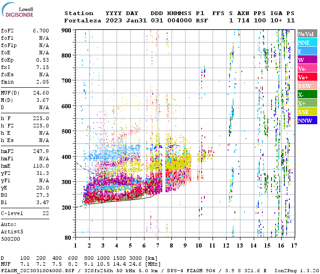Click the Fortaleza station name
This screenshot has height=274, width=320.
tap(83, 21)
